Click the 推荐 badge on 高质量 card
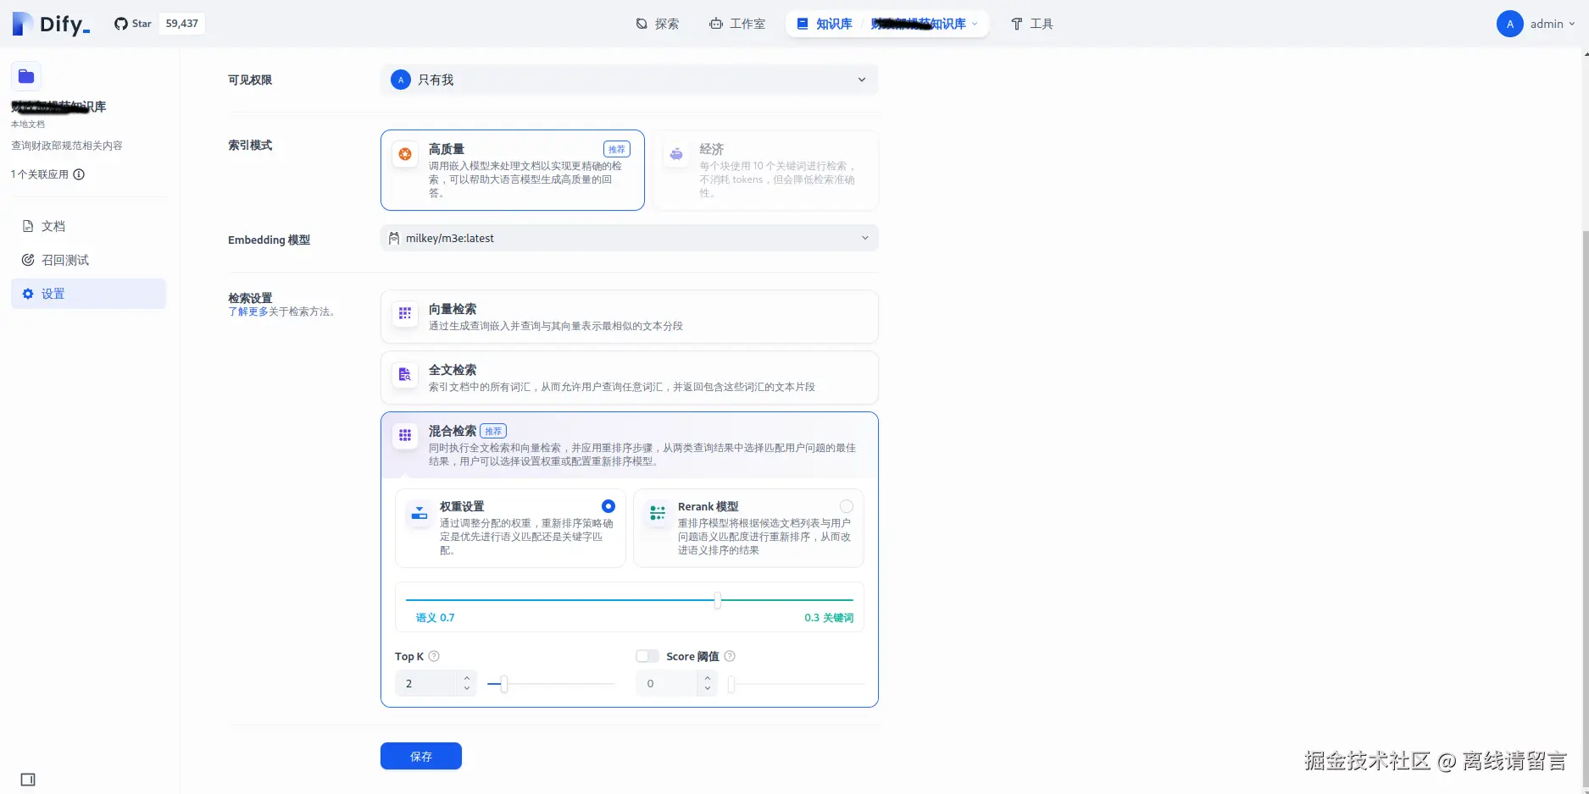Screen dimensions: 1589x794 click(616, 149)
